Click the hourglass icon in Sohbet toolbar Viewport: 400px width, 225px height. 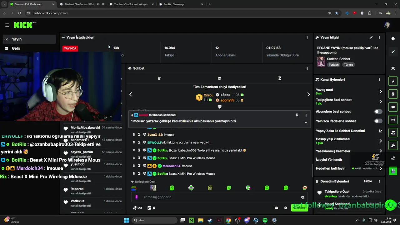point(280,78)
